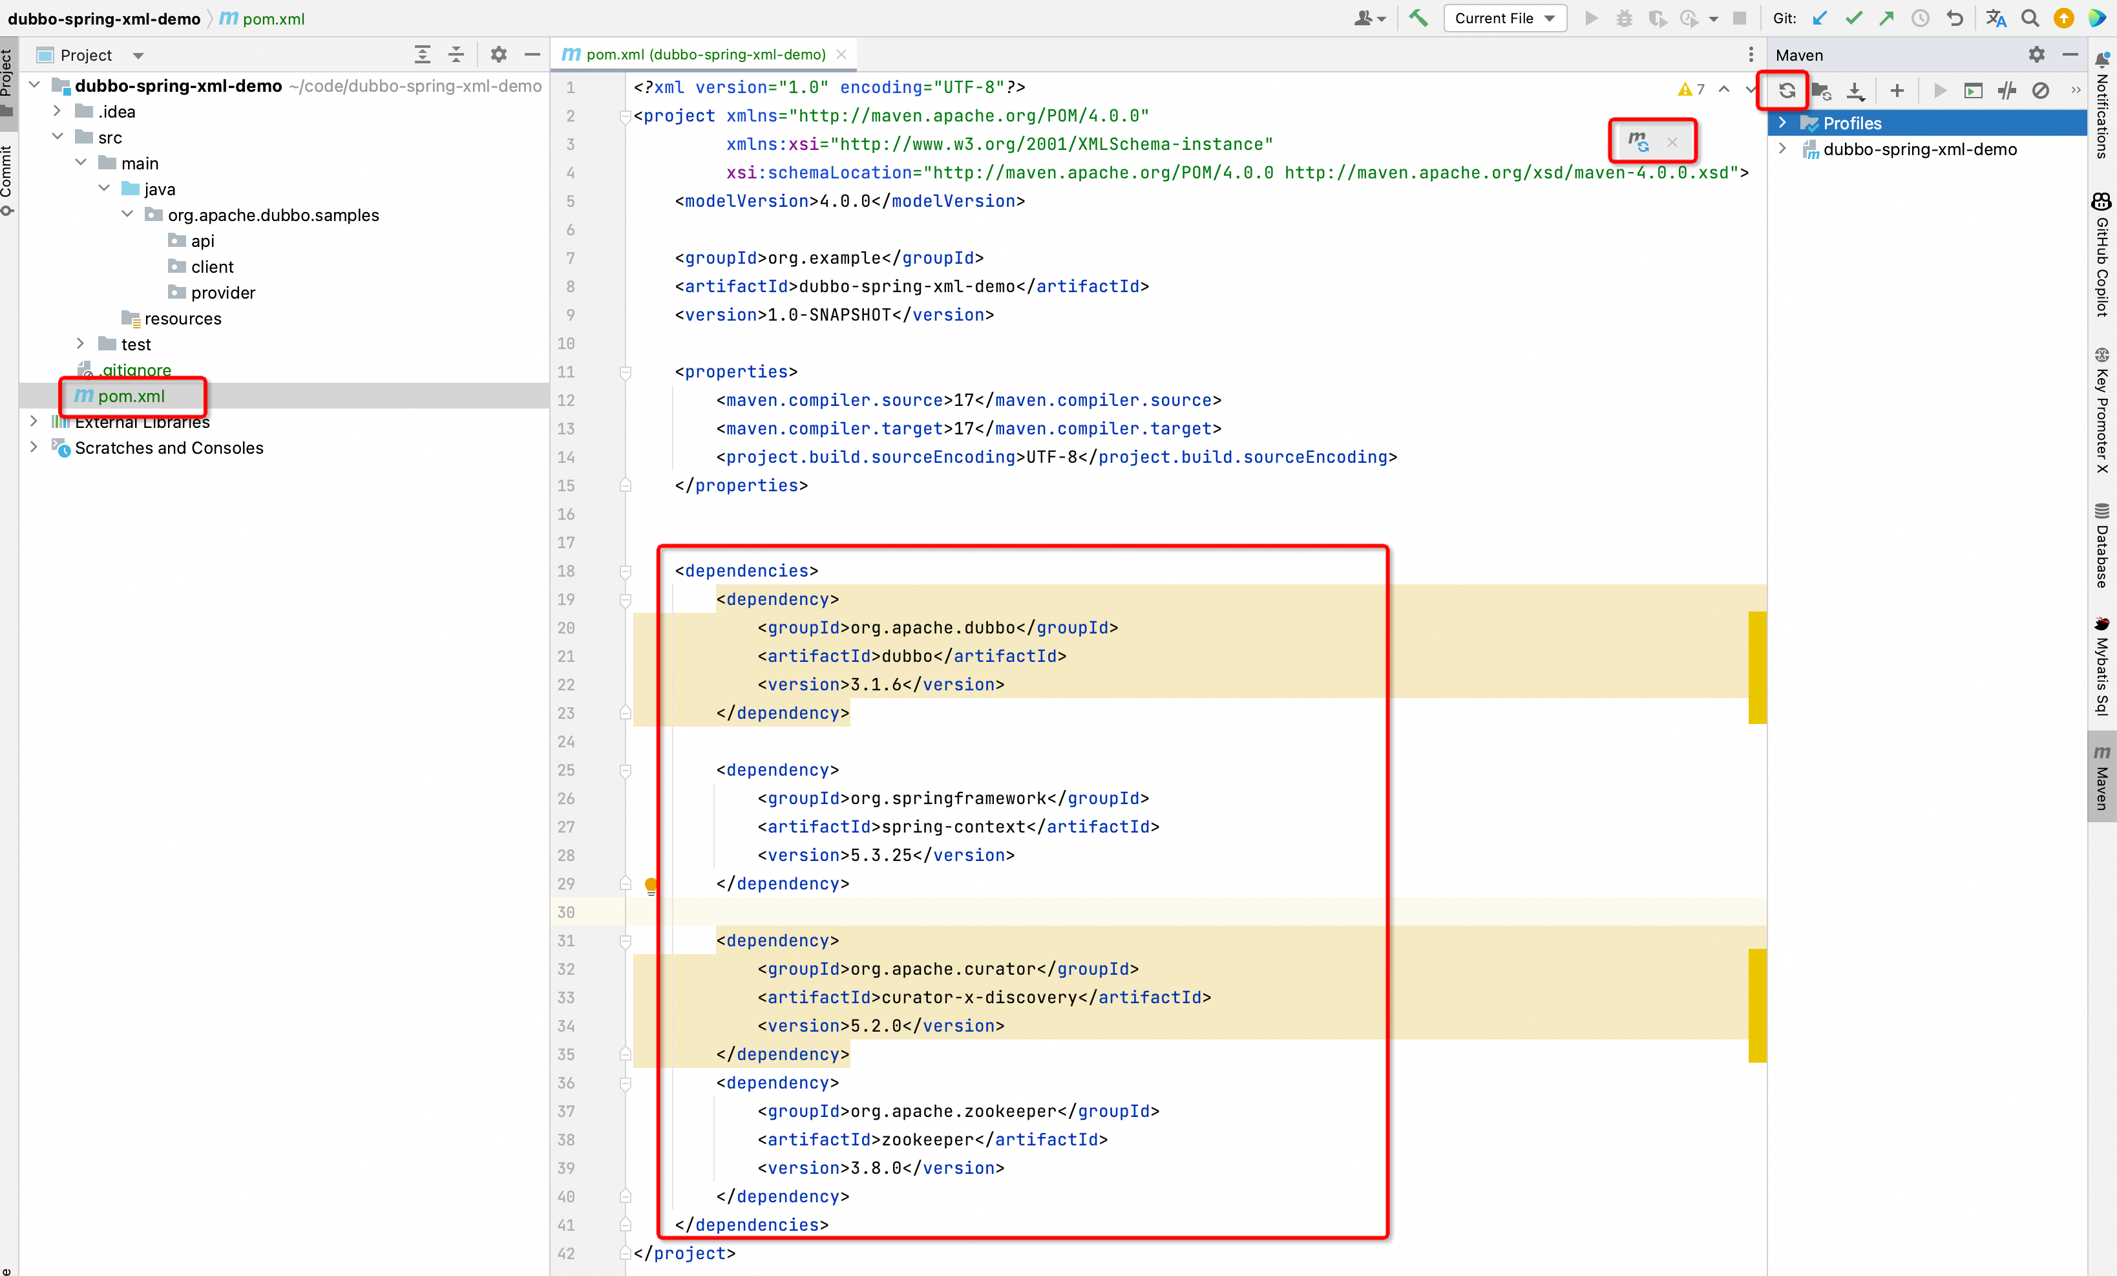
Task: Toggle Skip Tests mode in Maven toolbar
Action: (2041, 90)
